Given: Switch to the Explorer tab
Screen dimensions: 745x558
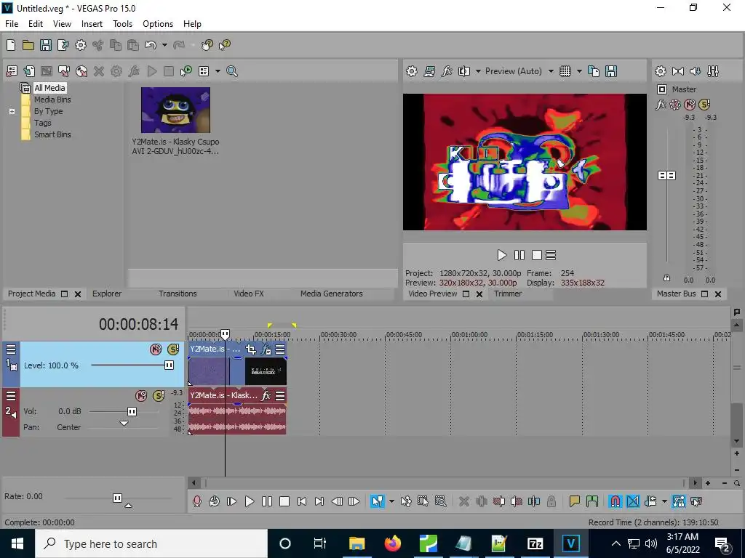Looking at the screenshot, I should click(x=107, y=294).
